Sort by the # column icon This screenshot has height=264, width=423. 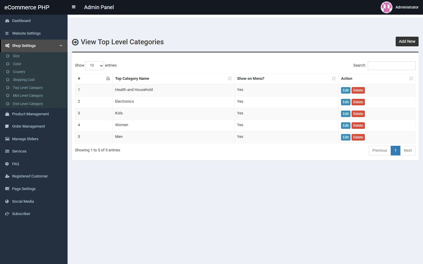click(x=108, y=79)
